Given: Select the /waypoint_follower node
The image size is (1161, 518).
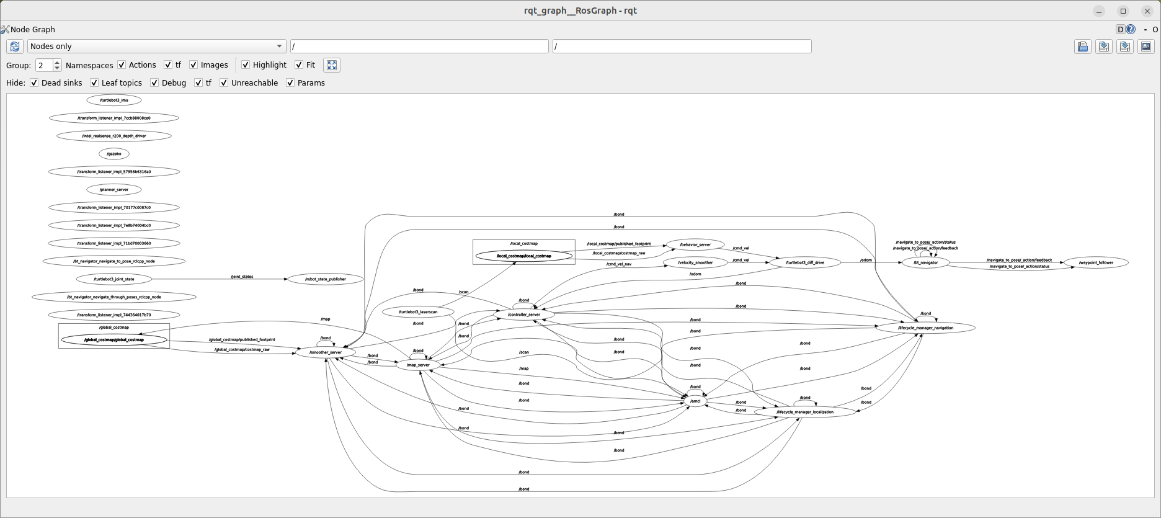Looking at the screenshot, I should tap(1096, 262).
